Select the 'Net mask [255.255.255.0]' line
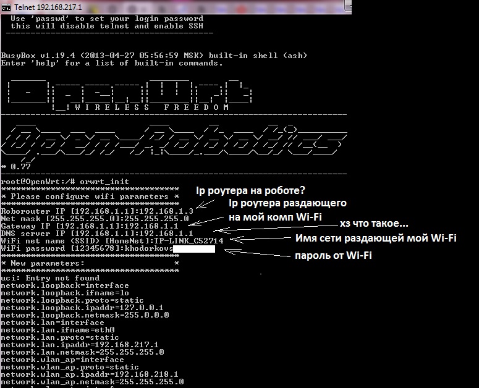The image size is (479, 388). pyautogui.click(x=95, y=219)
